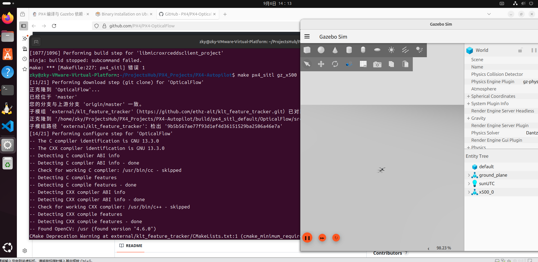Collapse the real time factor arrow
The width and height of the screenshot is (538, 262).
click(429, 248)
